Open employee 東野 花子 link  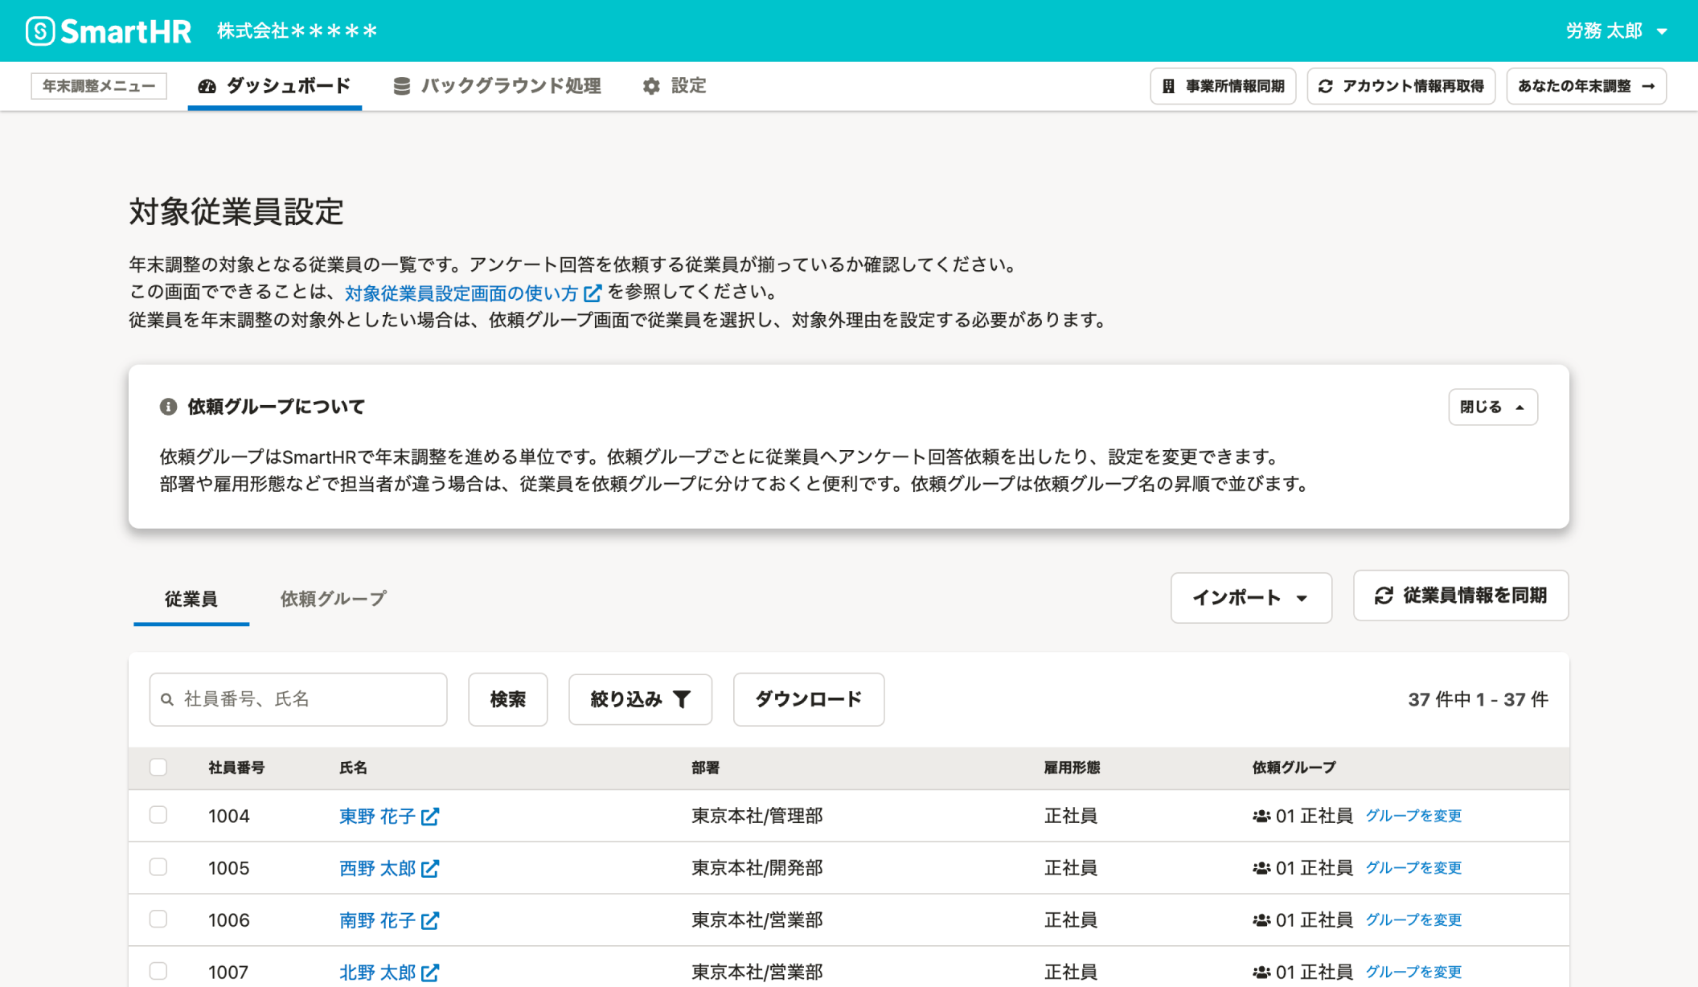[x=389, y=817]
